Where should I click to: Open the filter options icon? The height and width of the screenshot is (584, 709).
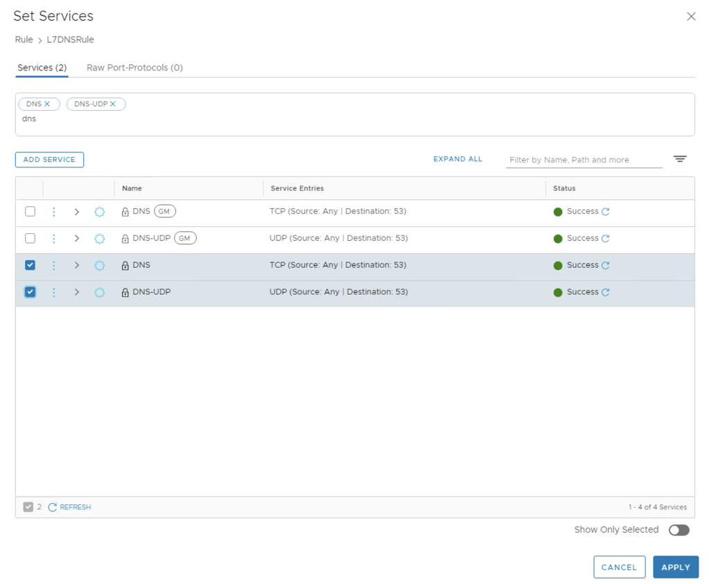680,159
